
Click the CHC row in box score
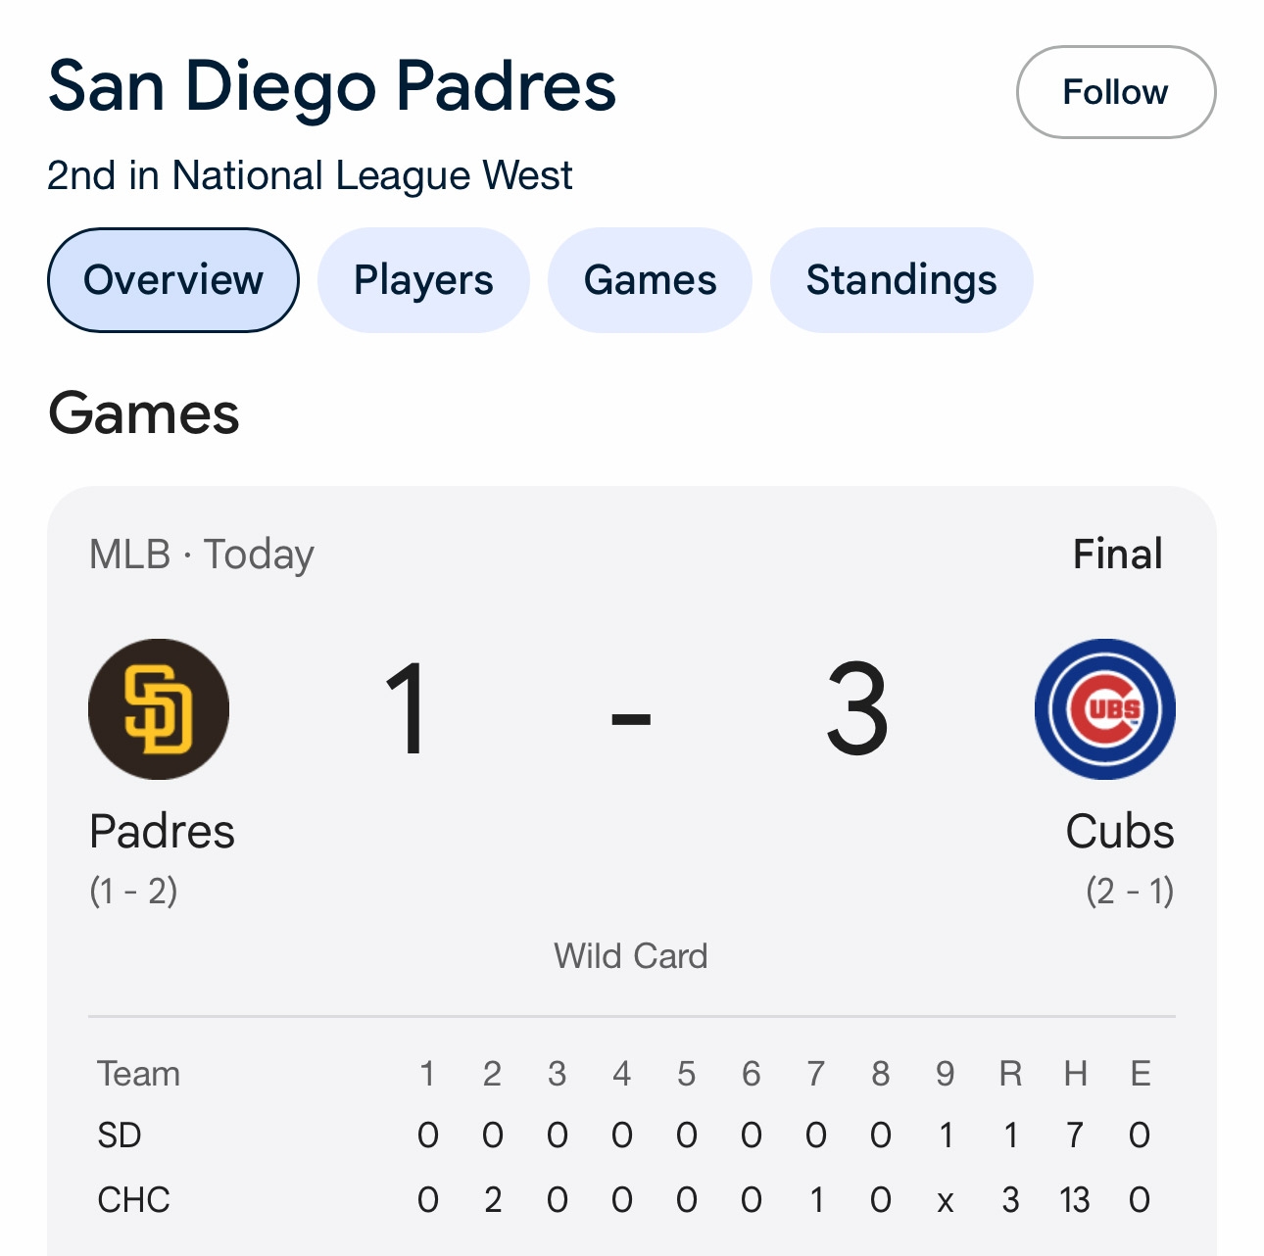pos(133,1199)
